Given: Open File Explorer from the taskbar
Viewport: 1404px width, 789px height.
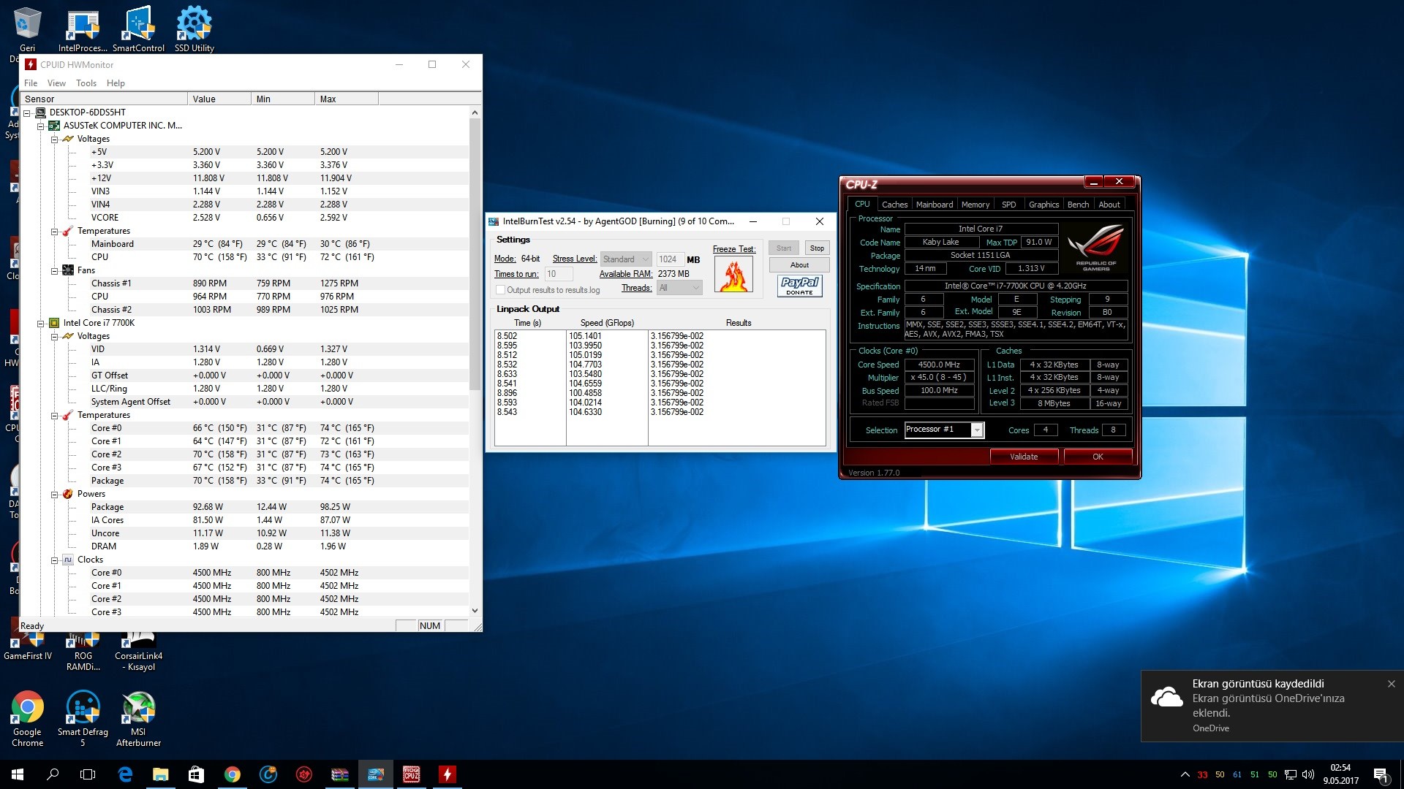Looking at the screenshot, I should click(x=161, y=774).
